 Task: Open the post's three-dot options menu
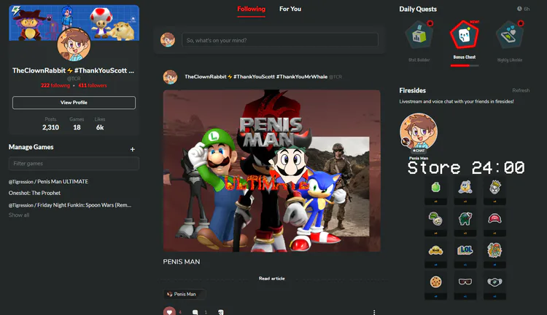click(374, 312)
